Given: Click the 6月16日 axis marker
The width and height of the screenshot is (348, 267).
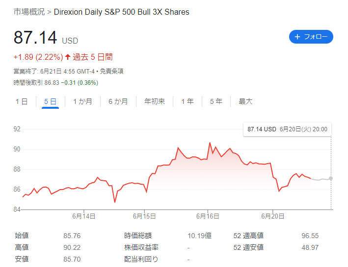Looking at the screenshot, I should point(208,216).
